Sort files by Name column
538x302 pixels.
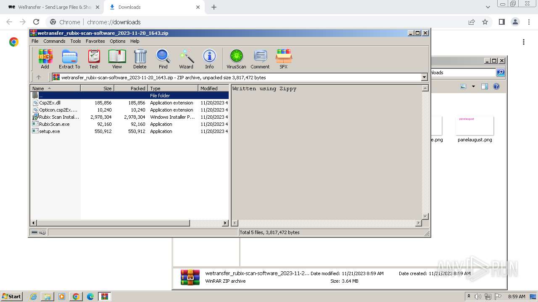pos(55,89)
